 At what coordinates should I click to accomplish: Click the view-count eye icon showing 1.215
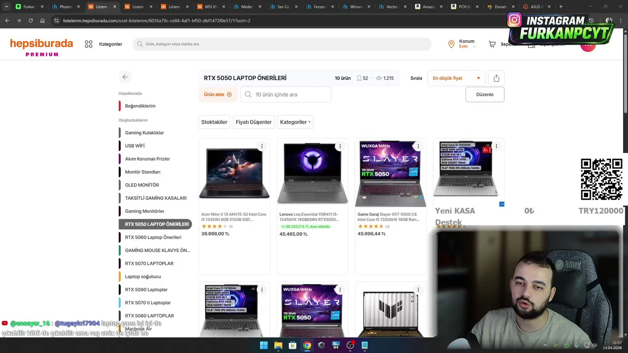point(379,78)
